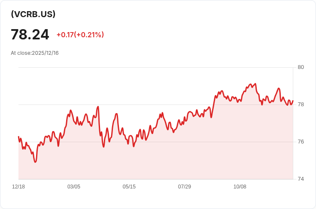
Task: Select the 80 y-axis label
Action: [301, 67]
